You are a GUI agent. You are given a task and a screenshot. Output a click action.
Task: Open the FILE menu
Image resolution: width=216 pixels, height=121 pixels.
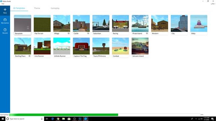(x=3, y=4)
